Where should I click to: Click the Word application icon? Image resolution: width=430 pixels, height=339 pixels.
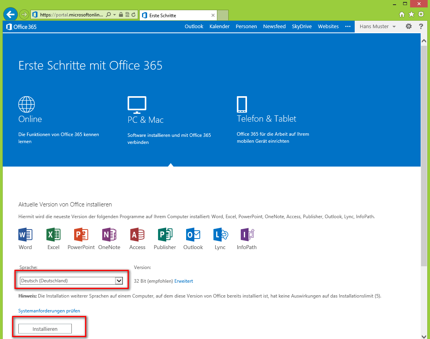point(25,235)
